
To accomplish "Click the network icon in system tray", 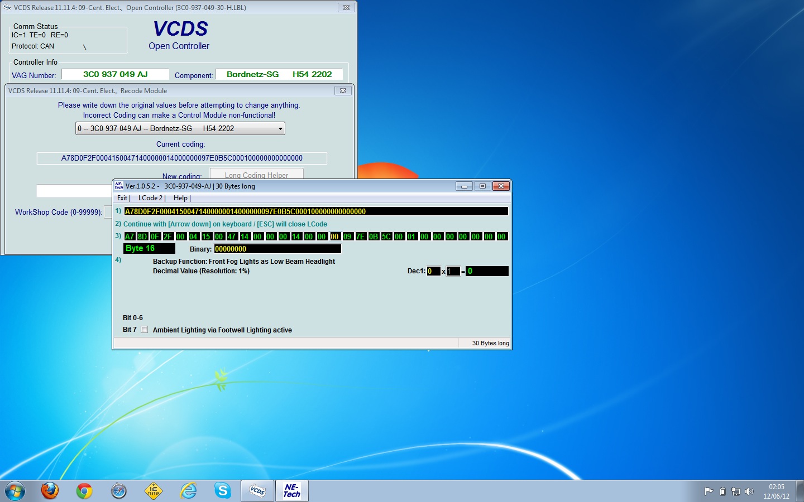I will point(736,491).
